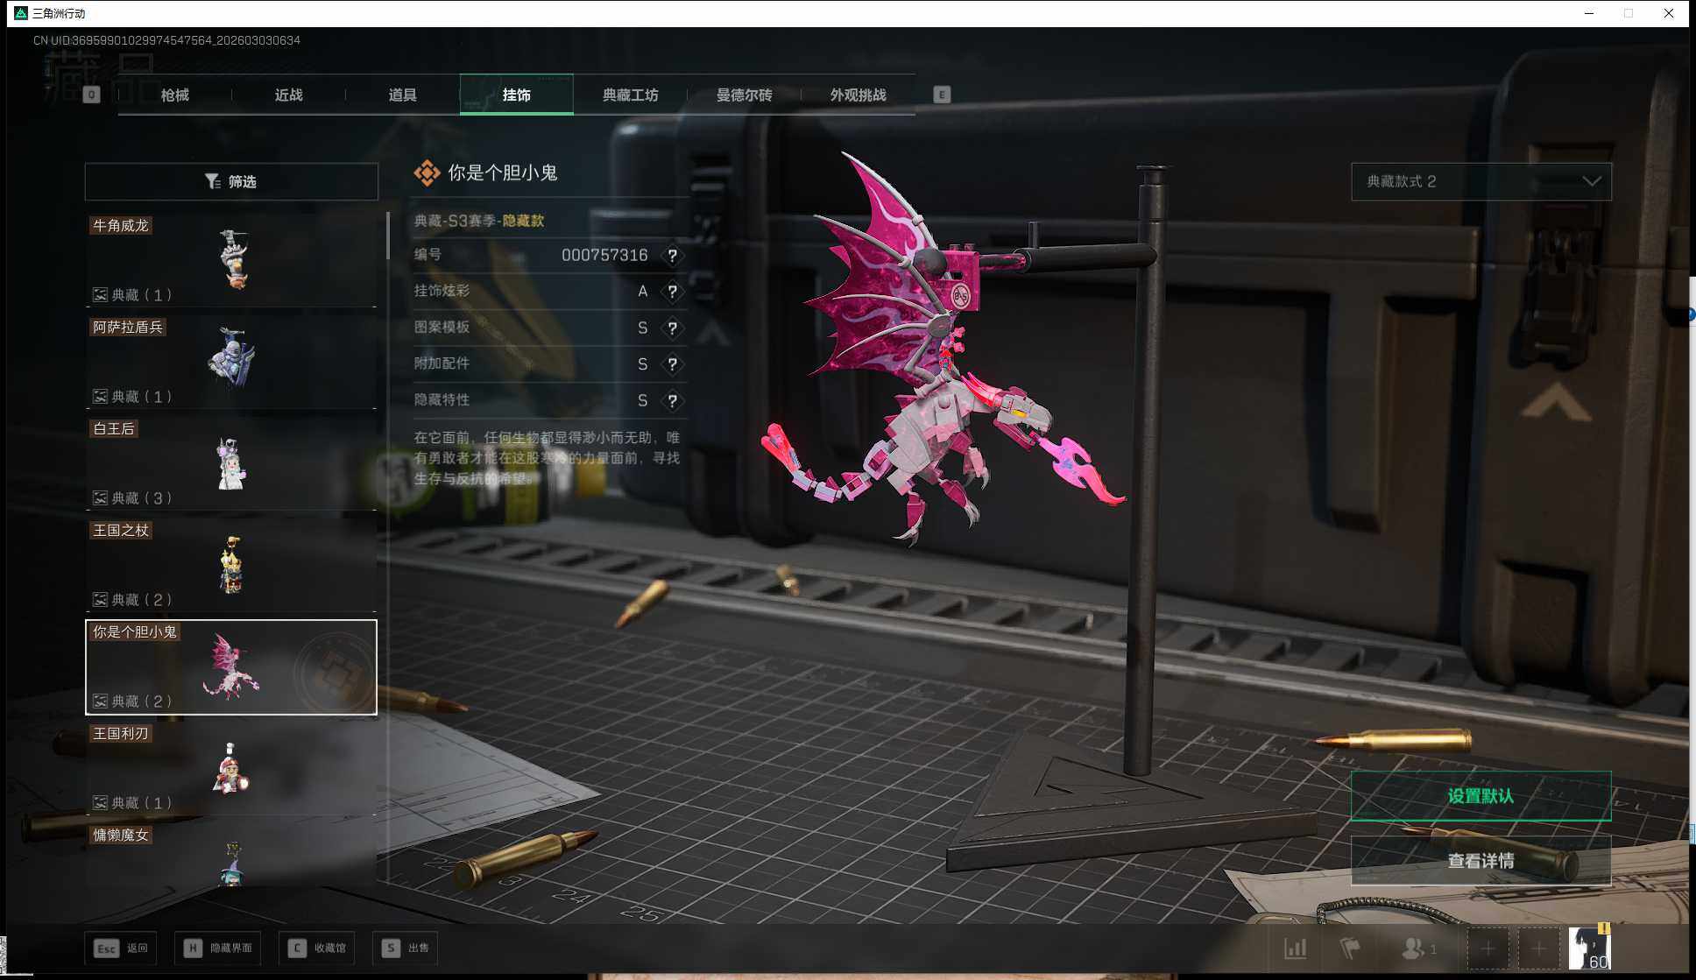Click the question mark next to 隐藏特性
This screenshot has height=980, width=1696.
pyautogui.click(x=672, y=401)
